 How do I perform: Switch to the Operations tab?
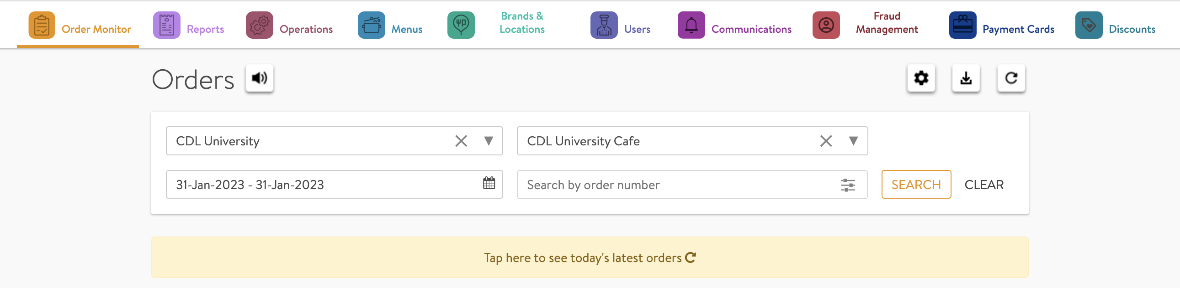(289, 26)
